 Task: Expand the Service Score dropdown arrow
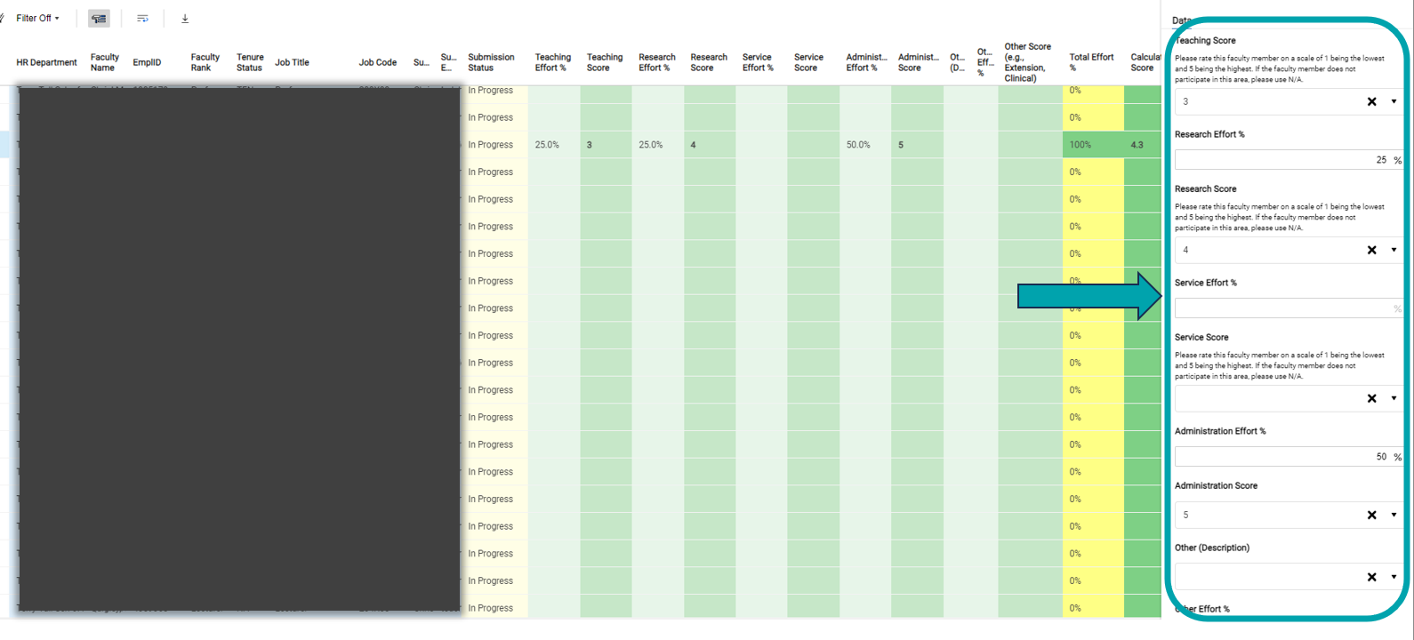pos(1394,398)
